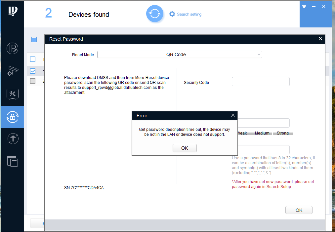This screenshot has width=335, height=232.
Task: Close the Reset Password dialog
Action: click(x=320, y=39)
